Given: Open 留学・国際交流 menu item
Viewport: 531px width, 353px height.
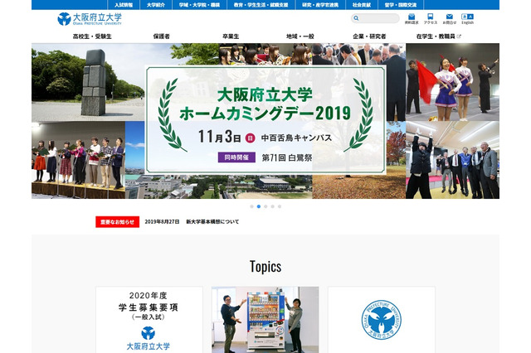Looking at the screenshot, I should point(401,5).
